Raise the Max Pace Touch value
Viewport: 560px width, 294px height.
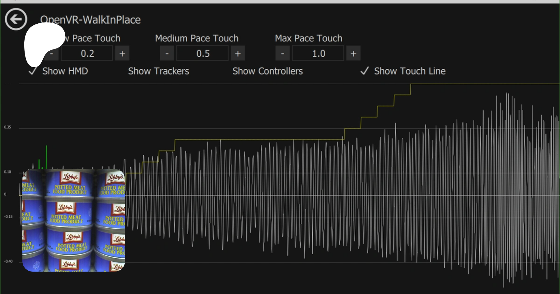353,54
